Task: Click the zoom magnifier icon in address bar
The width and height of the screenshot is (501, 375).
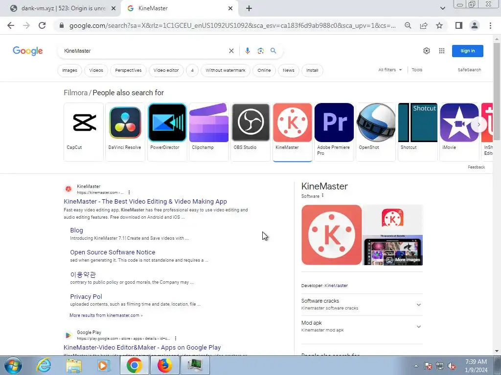Action: (x=408, y=25)
